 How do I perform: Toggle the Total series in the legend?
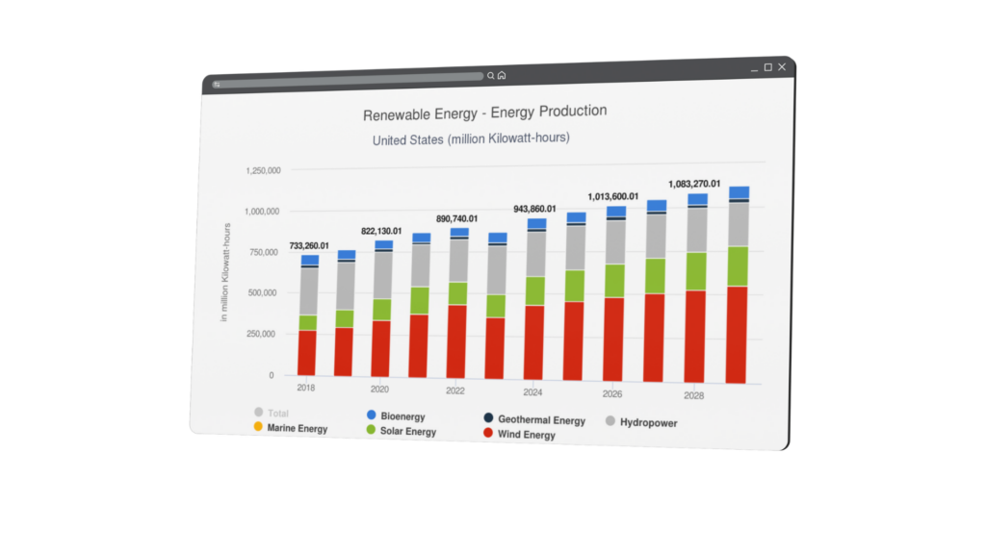tap(274, 412)
